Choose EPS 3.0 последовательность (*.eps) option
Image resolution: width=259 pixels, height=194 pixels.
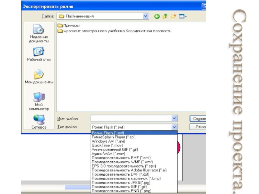[134, 166]
